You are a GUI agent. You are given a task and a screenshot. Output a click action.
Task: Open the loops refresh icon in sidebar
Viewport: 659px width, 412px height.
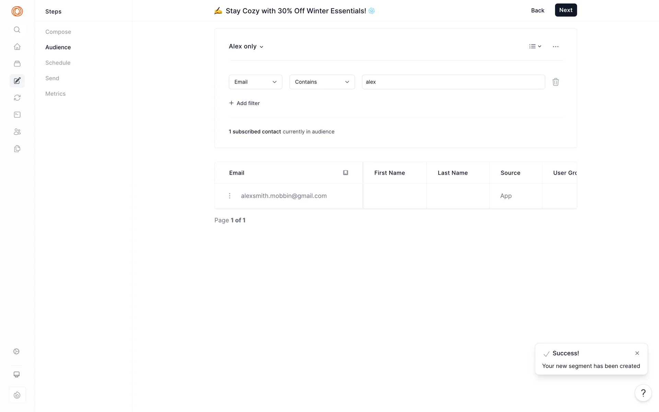pos(17,98)
